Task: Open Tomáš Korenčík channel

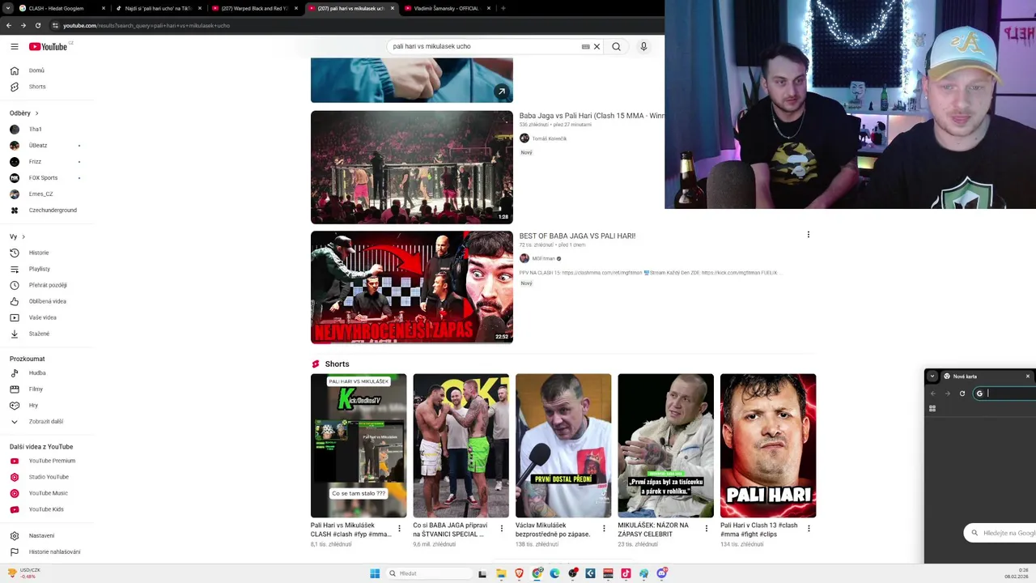Action: (x=549, y=138)
